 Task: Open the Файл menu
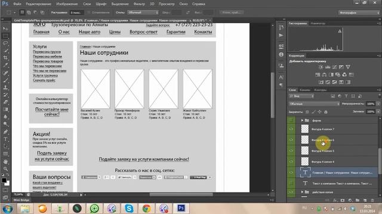17,4
